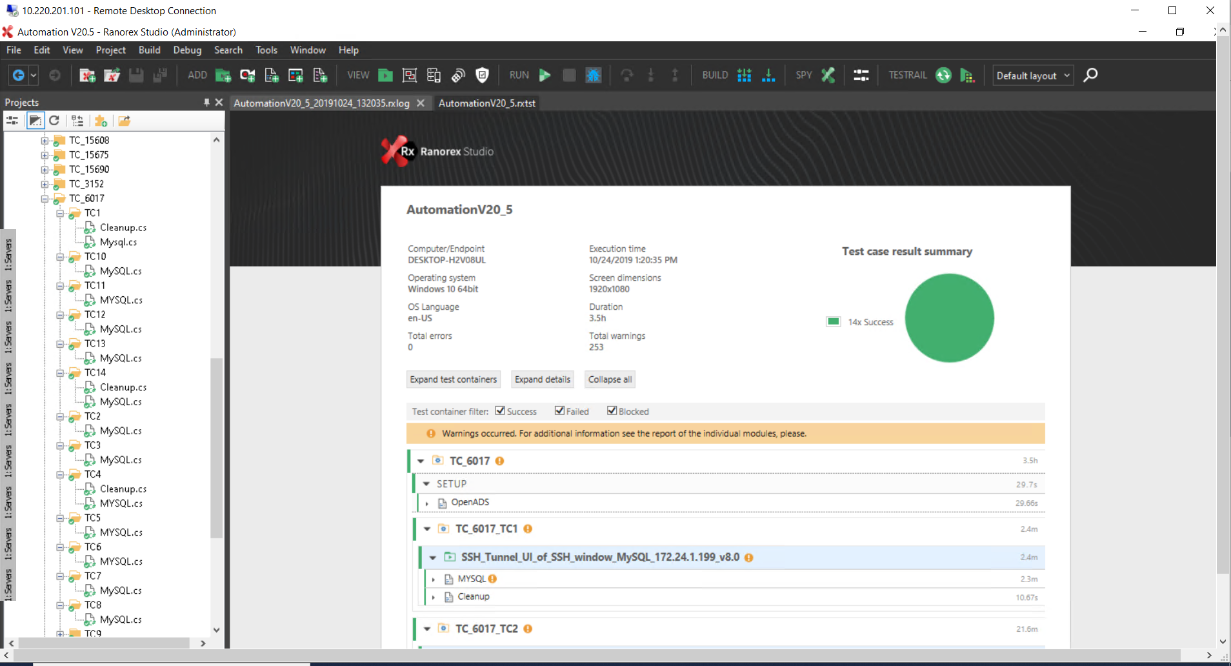This screenshot has width=1231, height=666.
Task: Click the Projects panel properties sliders icon
Action: tap(12, 121)
